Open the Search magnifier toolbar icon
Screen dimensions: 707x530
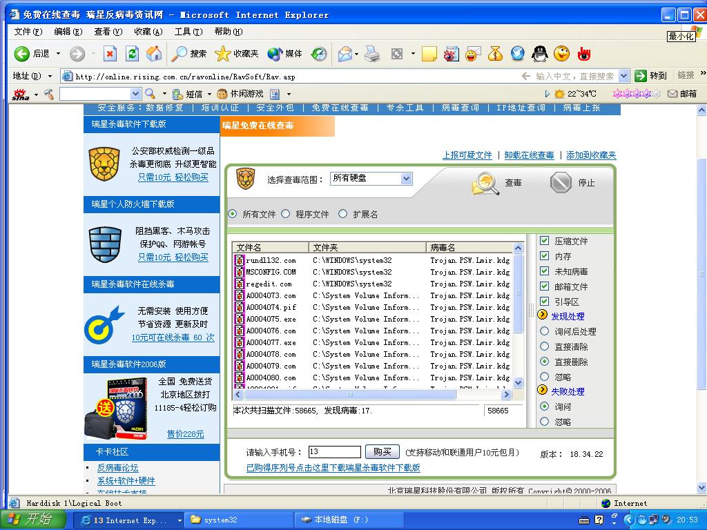point(180,54)
